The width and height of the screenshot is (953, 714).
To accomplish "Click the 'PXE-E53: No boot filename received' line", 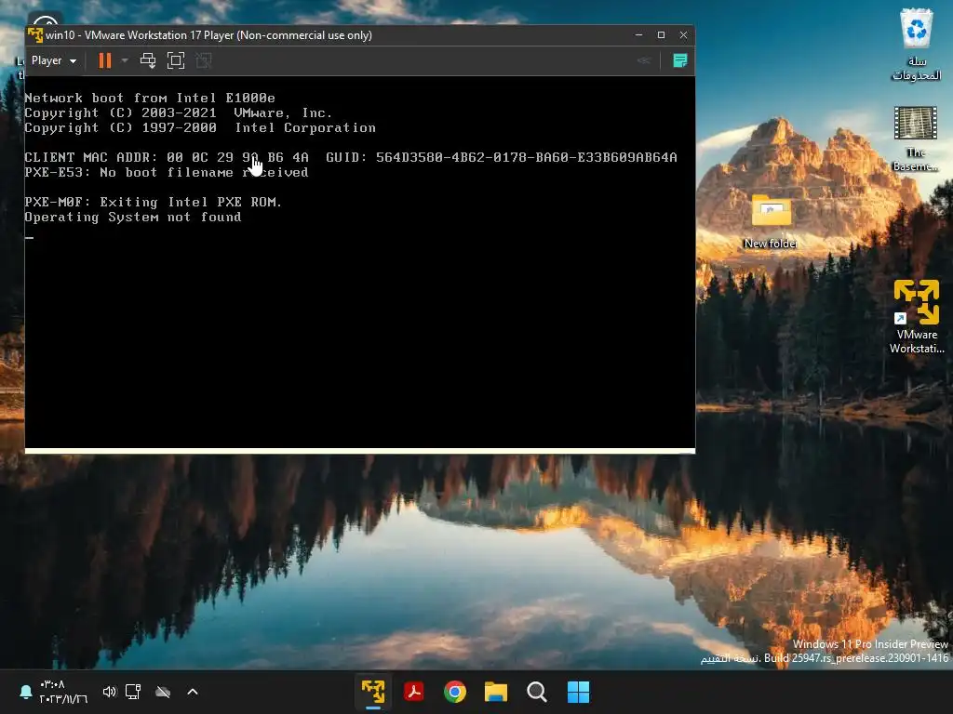I will (x=167, y=172).
